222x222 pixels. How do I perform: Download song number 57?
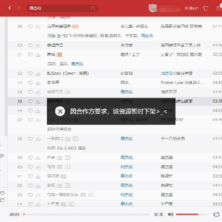38,120
